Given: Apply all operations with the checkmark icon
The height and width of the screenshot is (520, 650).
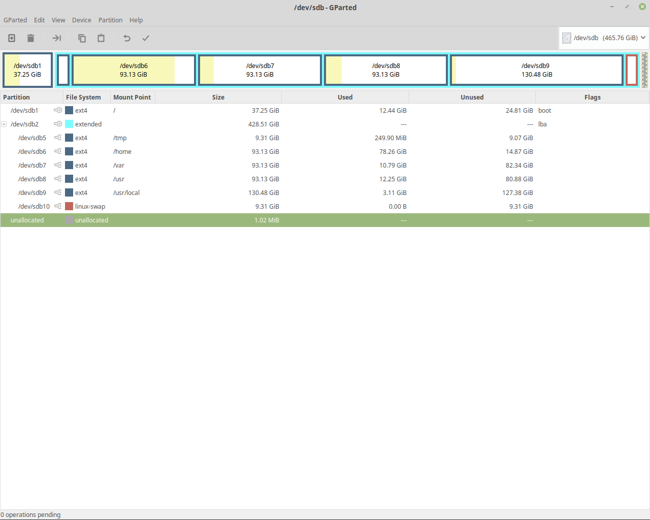Looking at the screenshot, I should click(146, 38).
